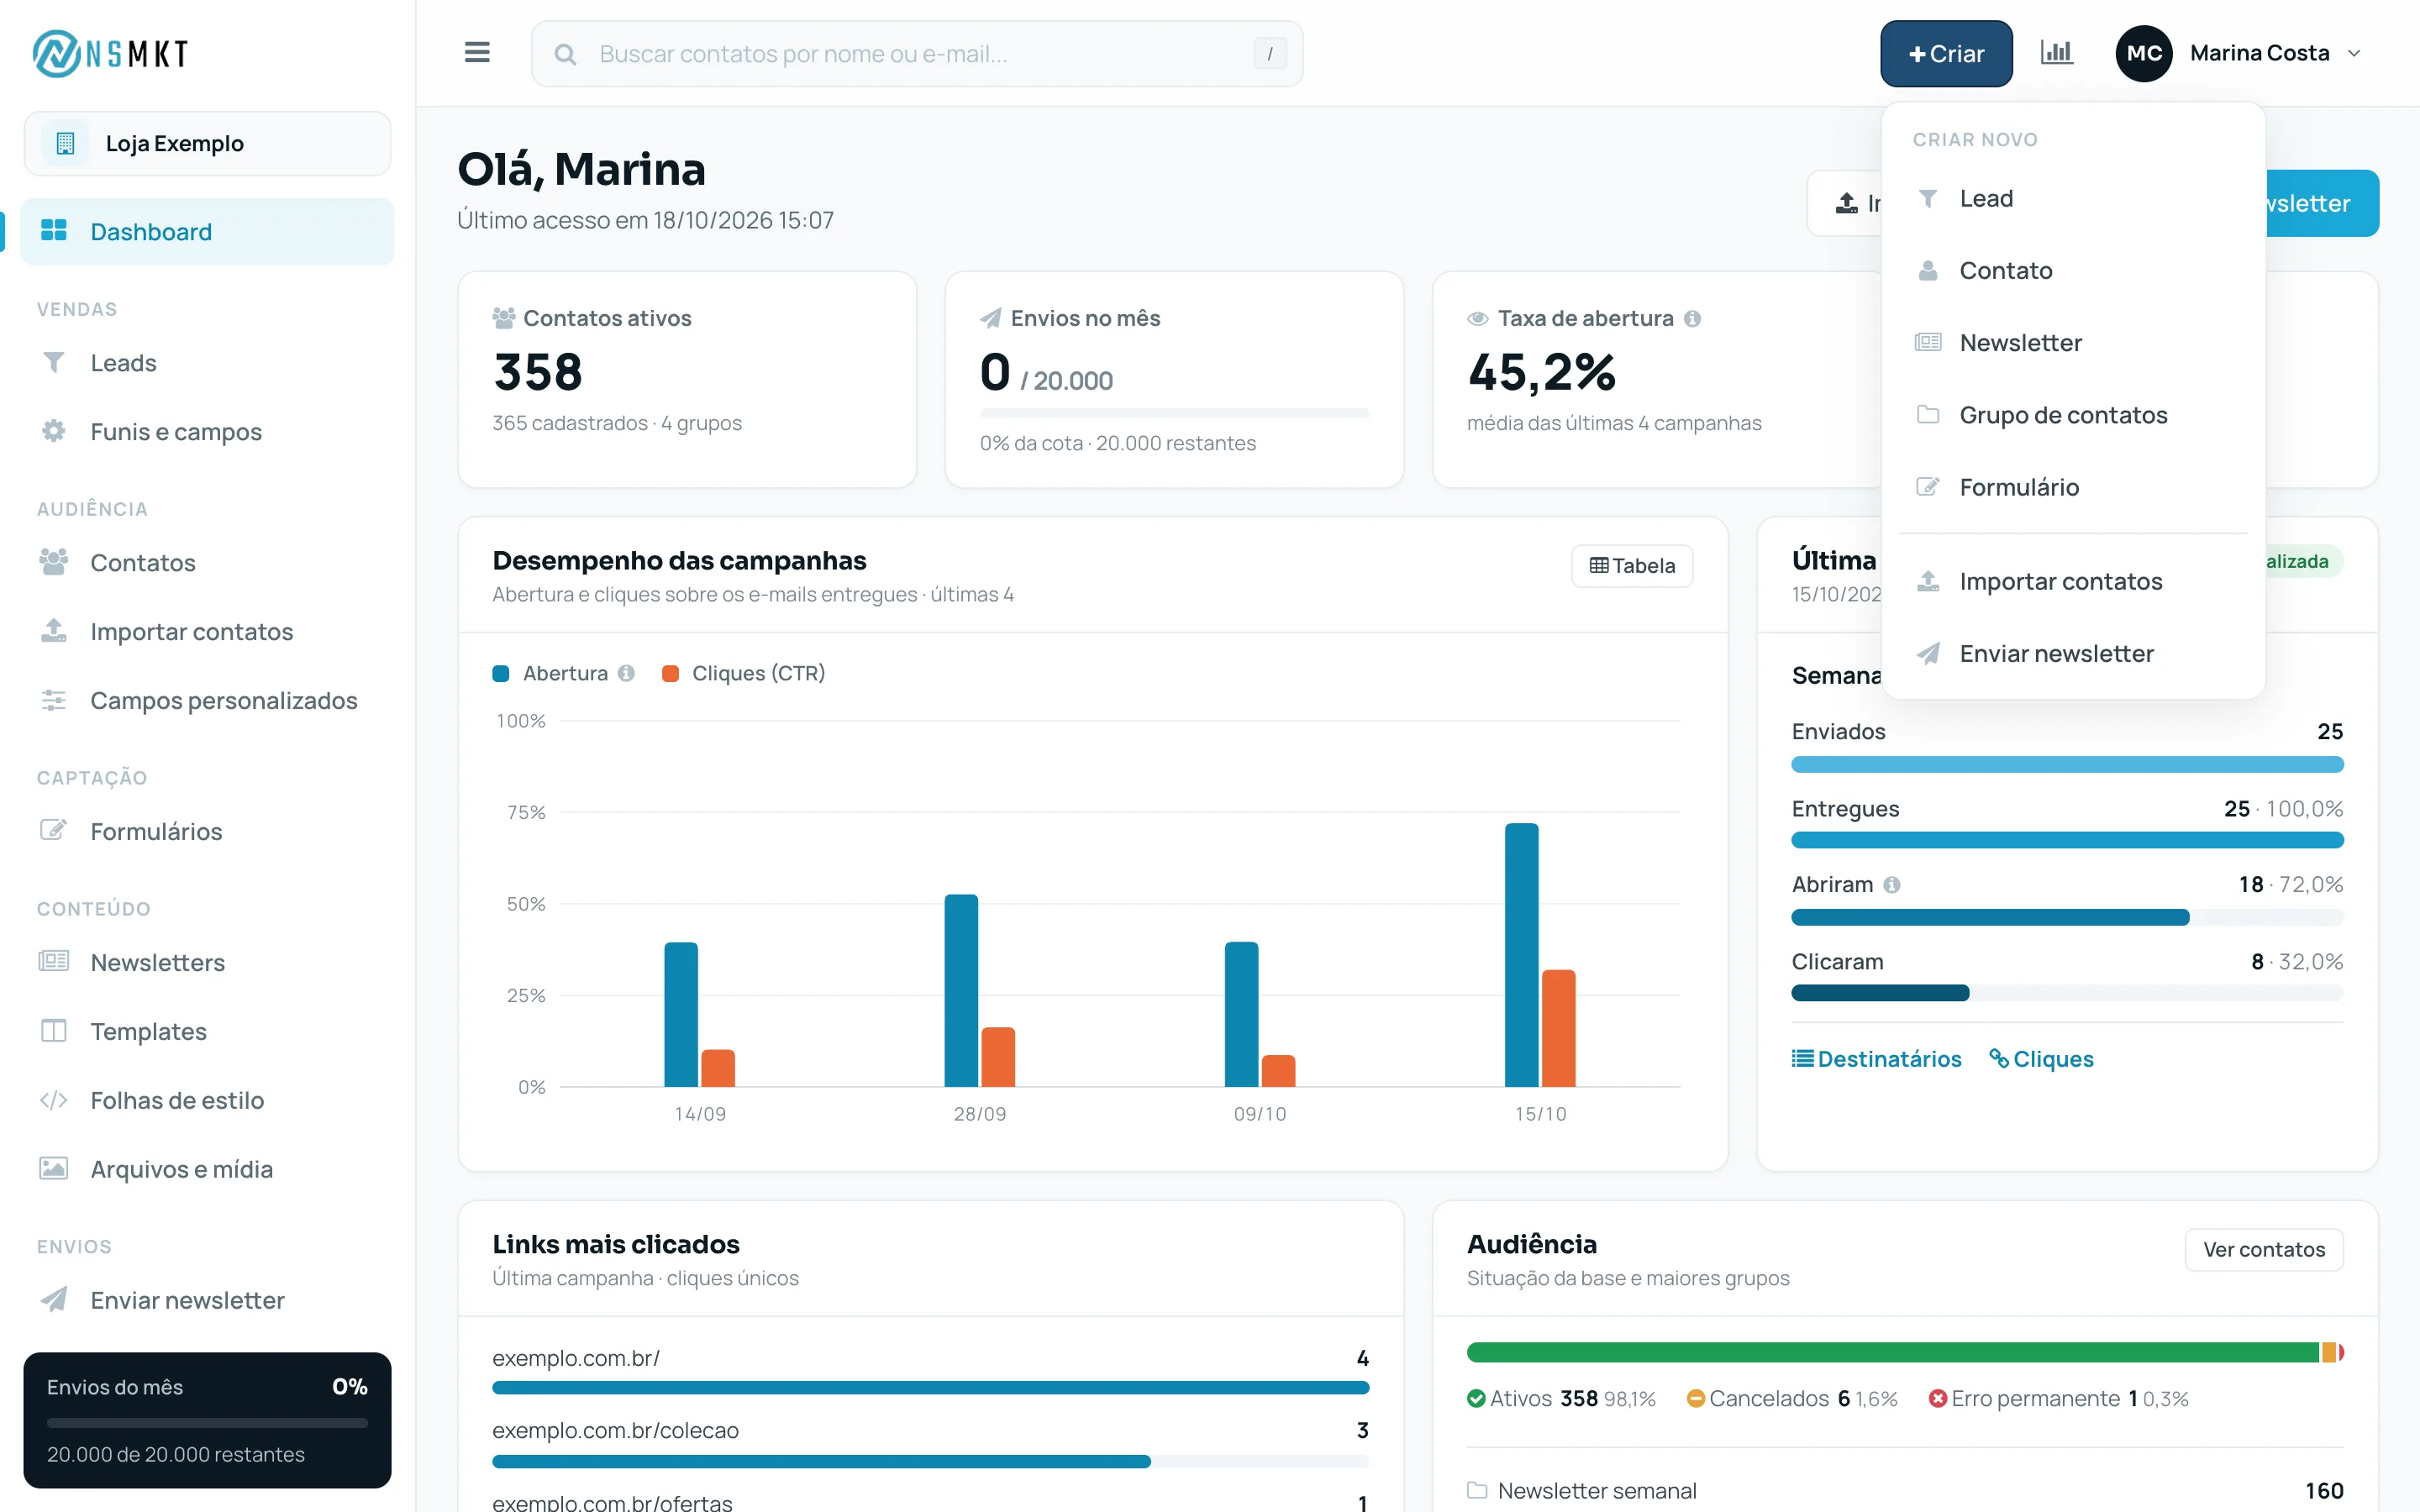Viewport: 2420px width, 1512px height.
Task: Click the Folhas de estilo code icon
Action: pos(54,1100)
